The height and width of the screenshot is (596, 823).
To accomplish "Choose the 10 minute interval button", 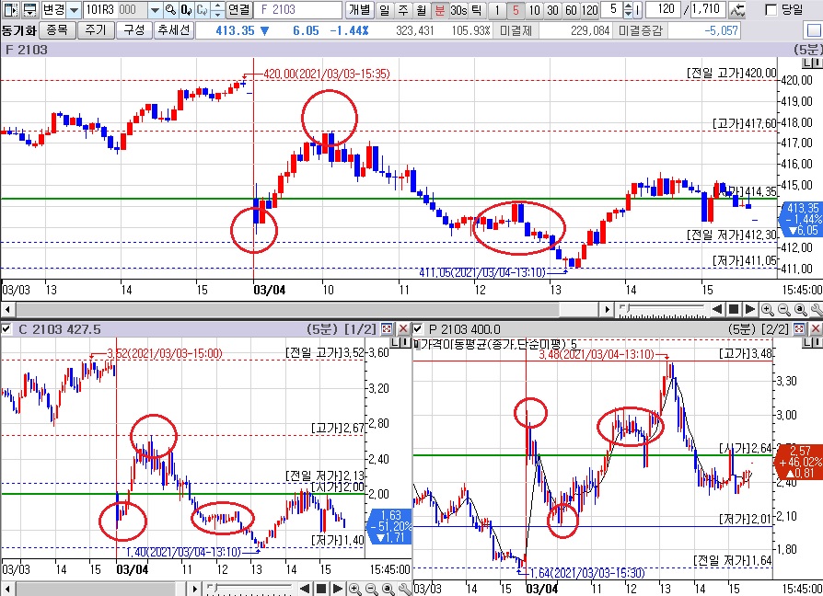I will click(x=534, y=9).
